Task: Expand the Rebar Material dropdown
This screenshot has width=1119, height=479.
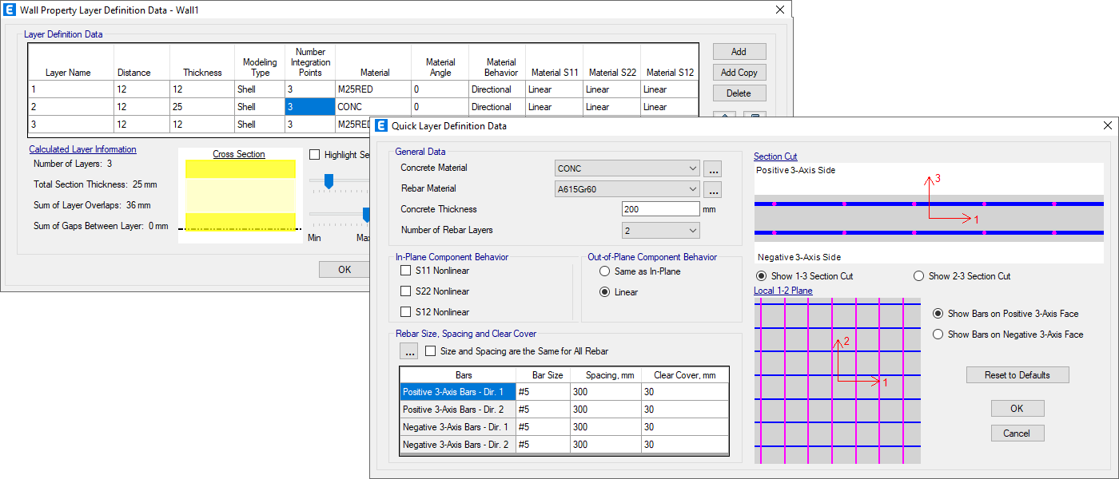Action: (x=627, y=189)
